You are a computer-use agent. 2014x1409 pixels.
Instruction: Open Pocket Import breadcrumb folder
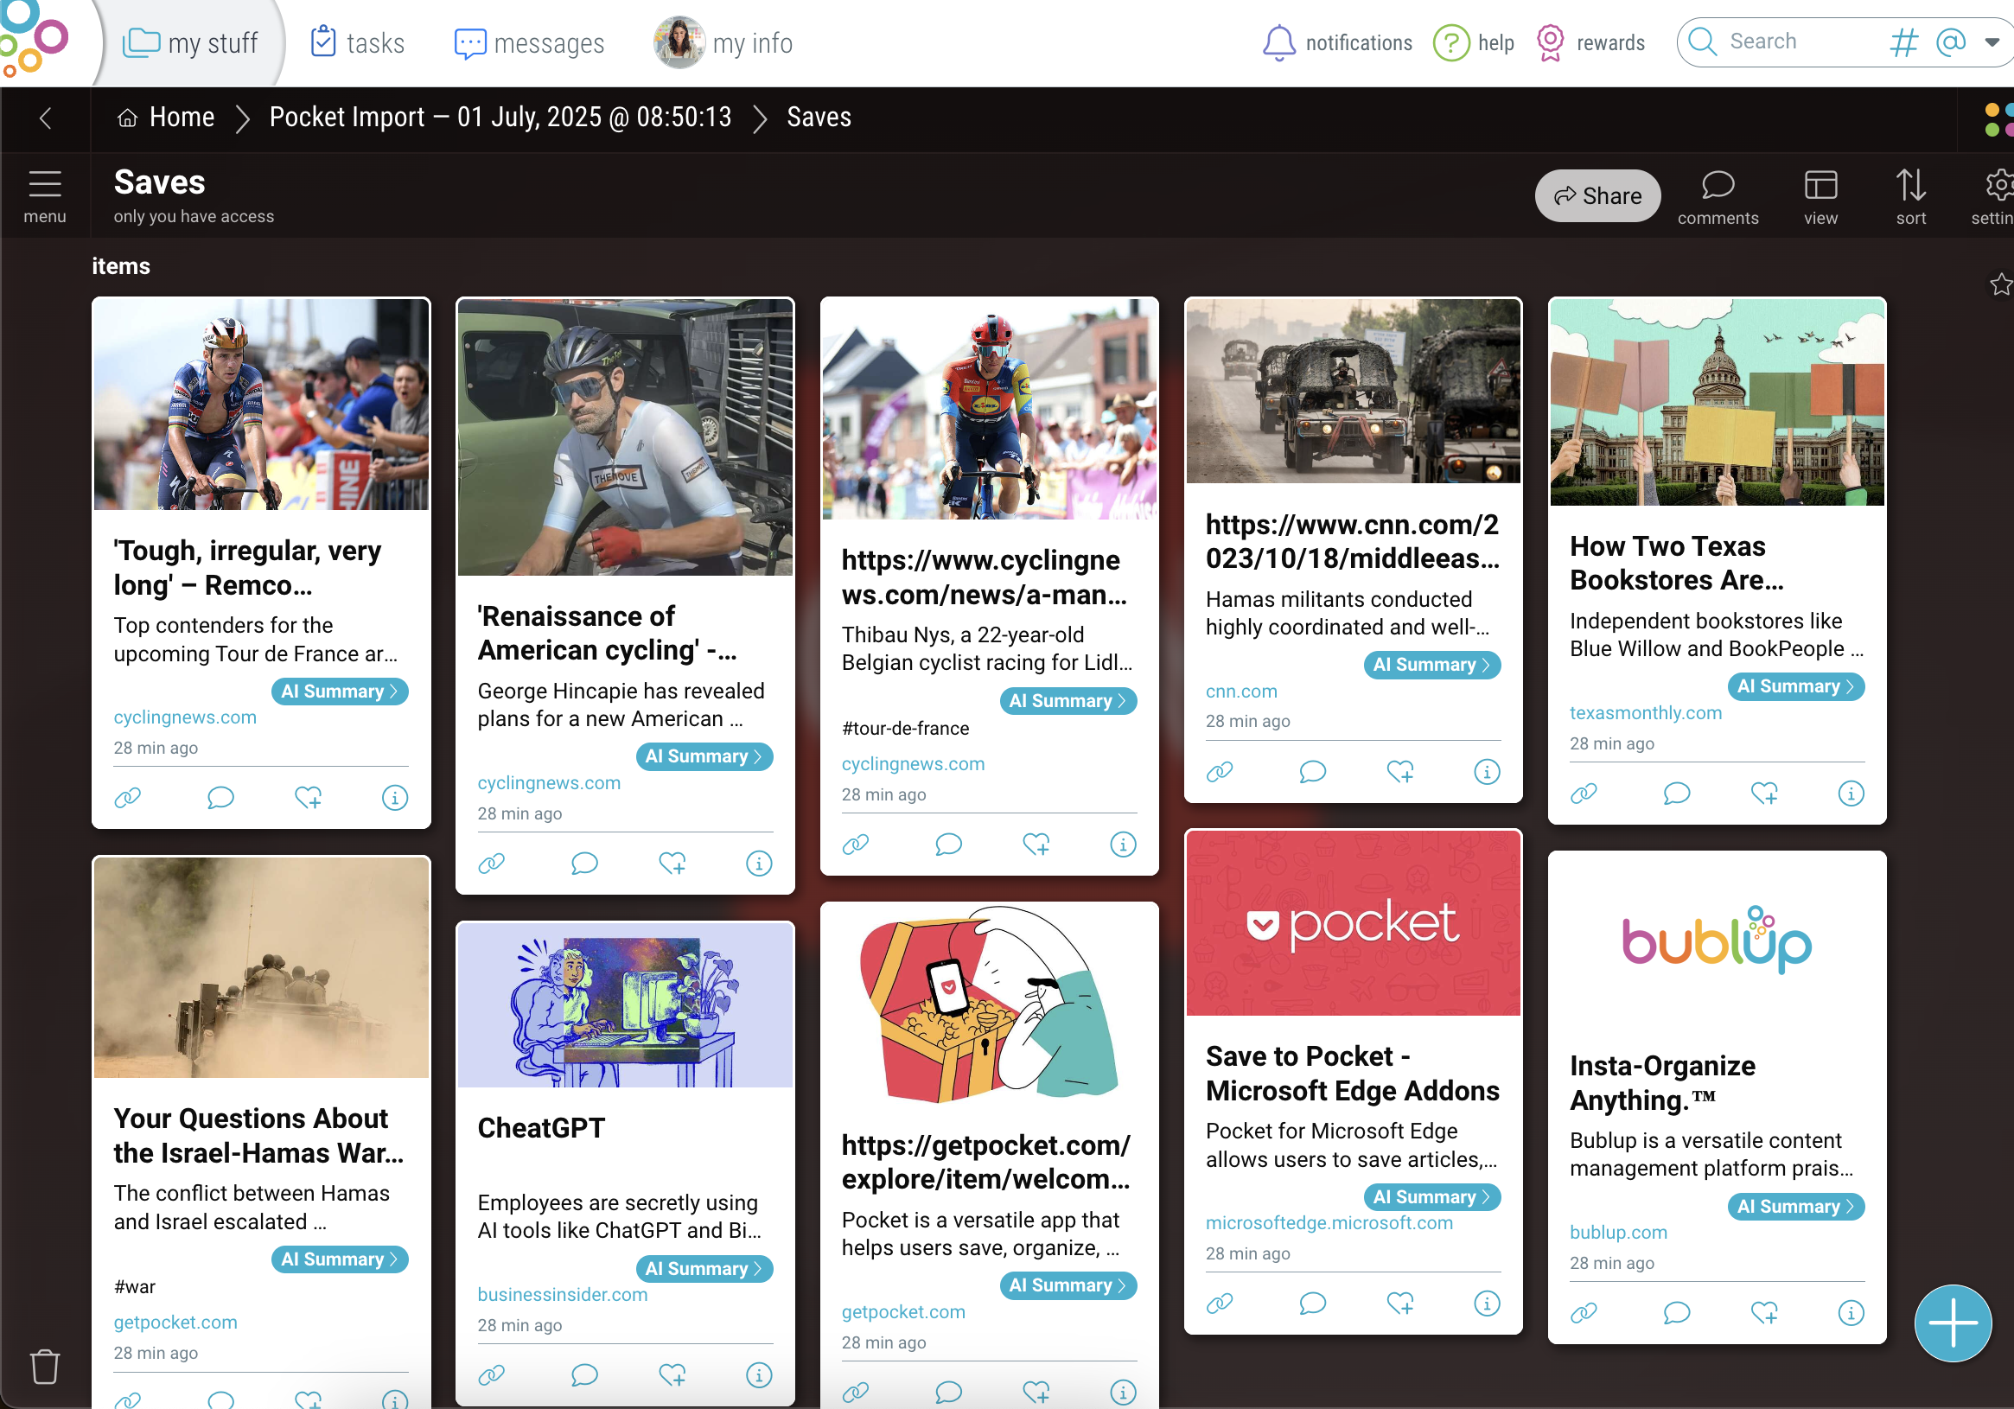[500, 117]
